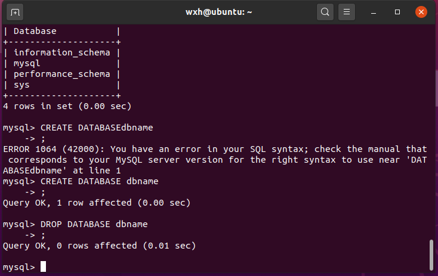The image size is (438, 276).
Task: Open a new terminal tab
Action: click(x=16, y=12)
